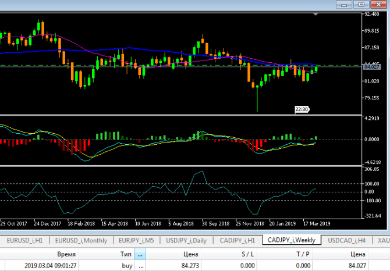Click the take profit 0.000 cell
The height and width of the screenshot is (271, 390).
pos(303,266)
